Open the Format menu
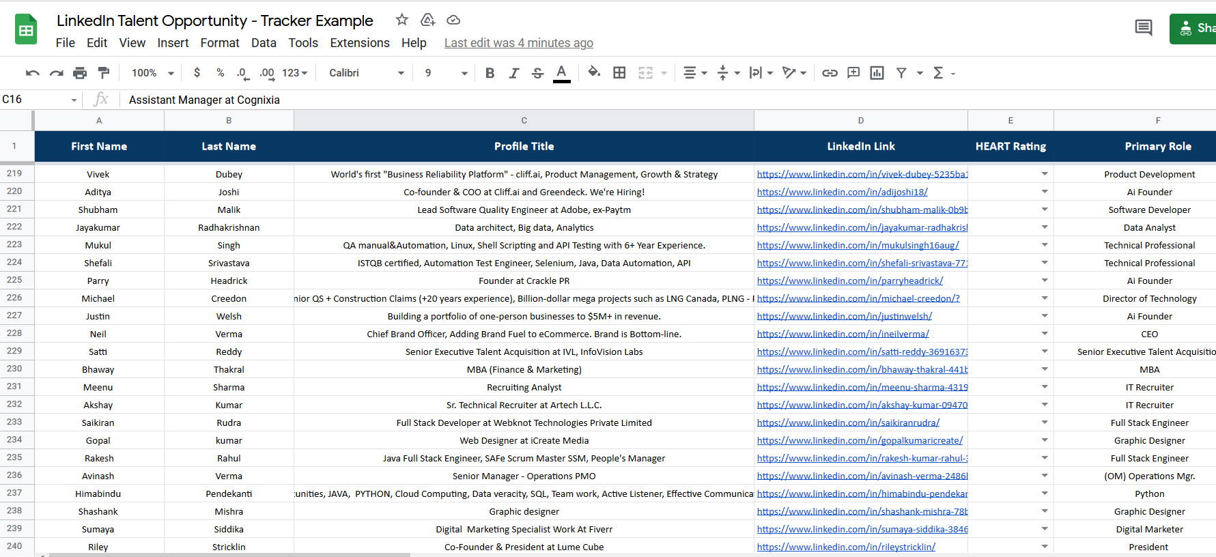 (220, 43)
